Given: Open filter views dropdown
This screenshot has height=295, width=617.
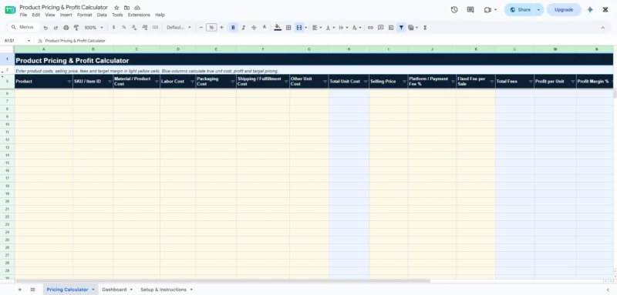Looking at the screenshot, I should pyautogui.click(x=413, y=28).
